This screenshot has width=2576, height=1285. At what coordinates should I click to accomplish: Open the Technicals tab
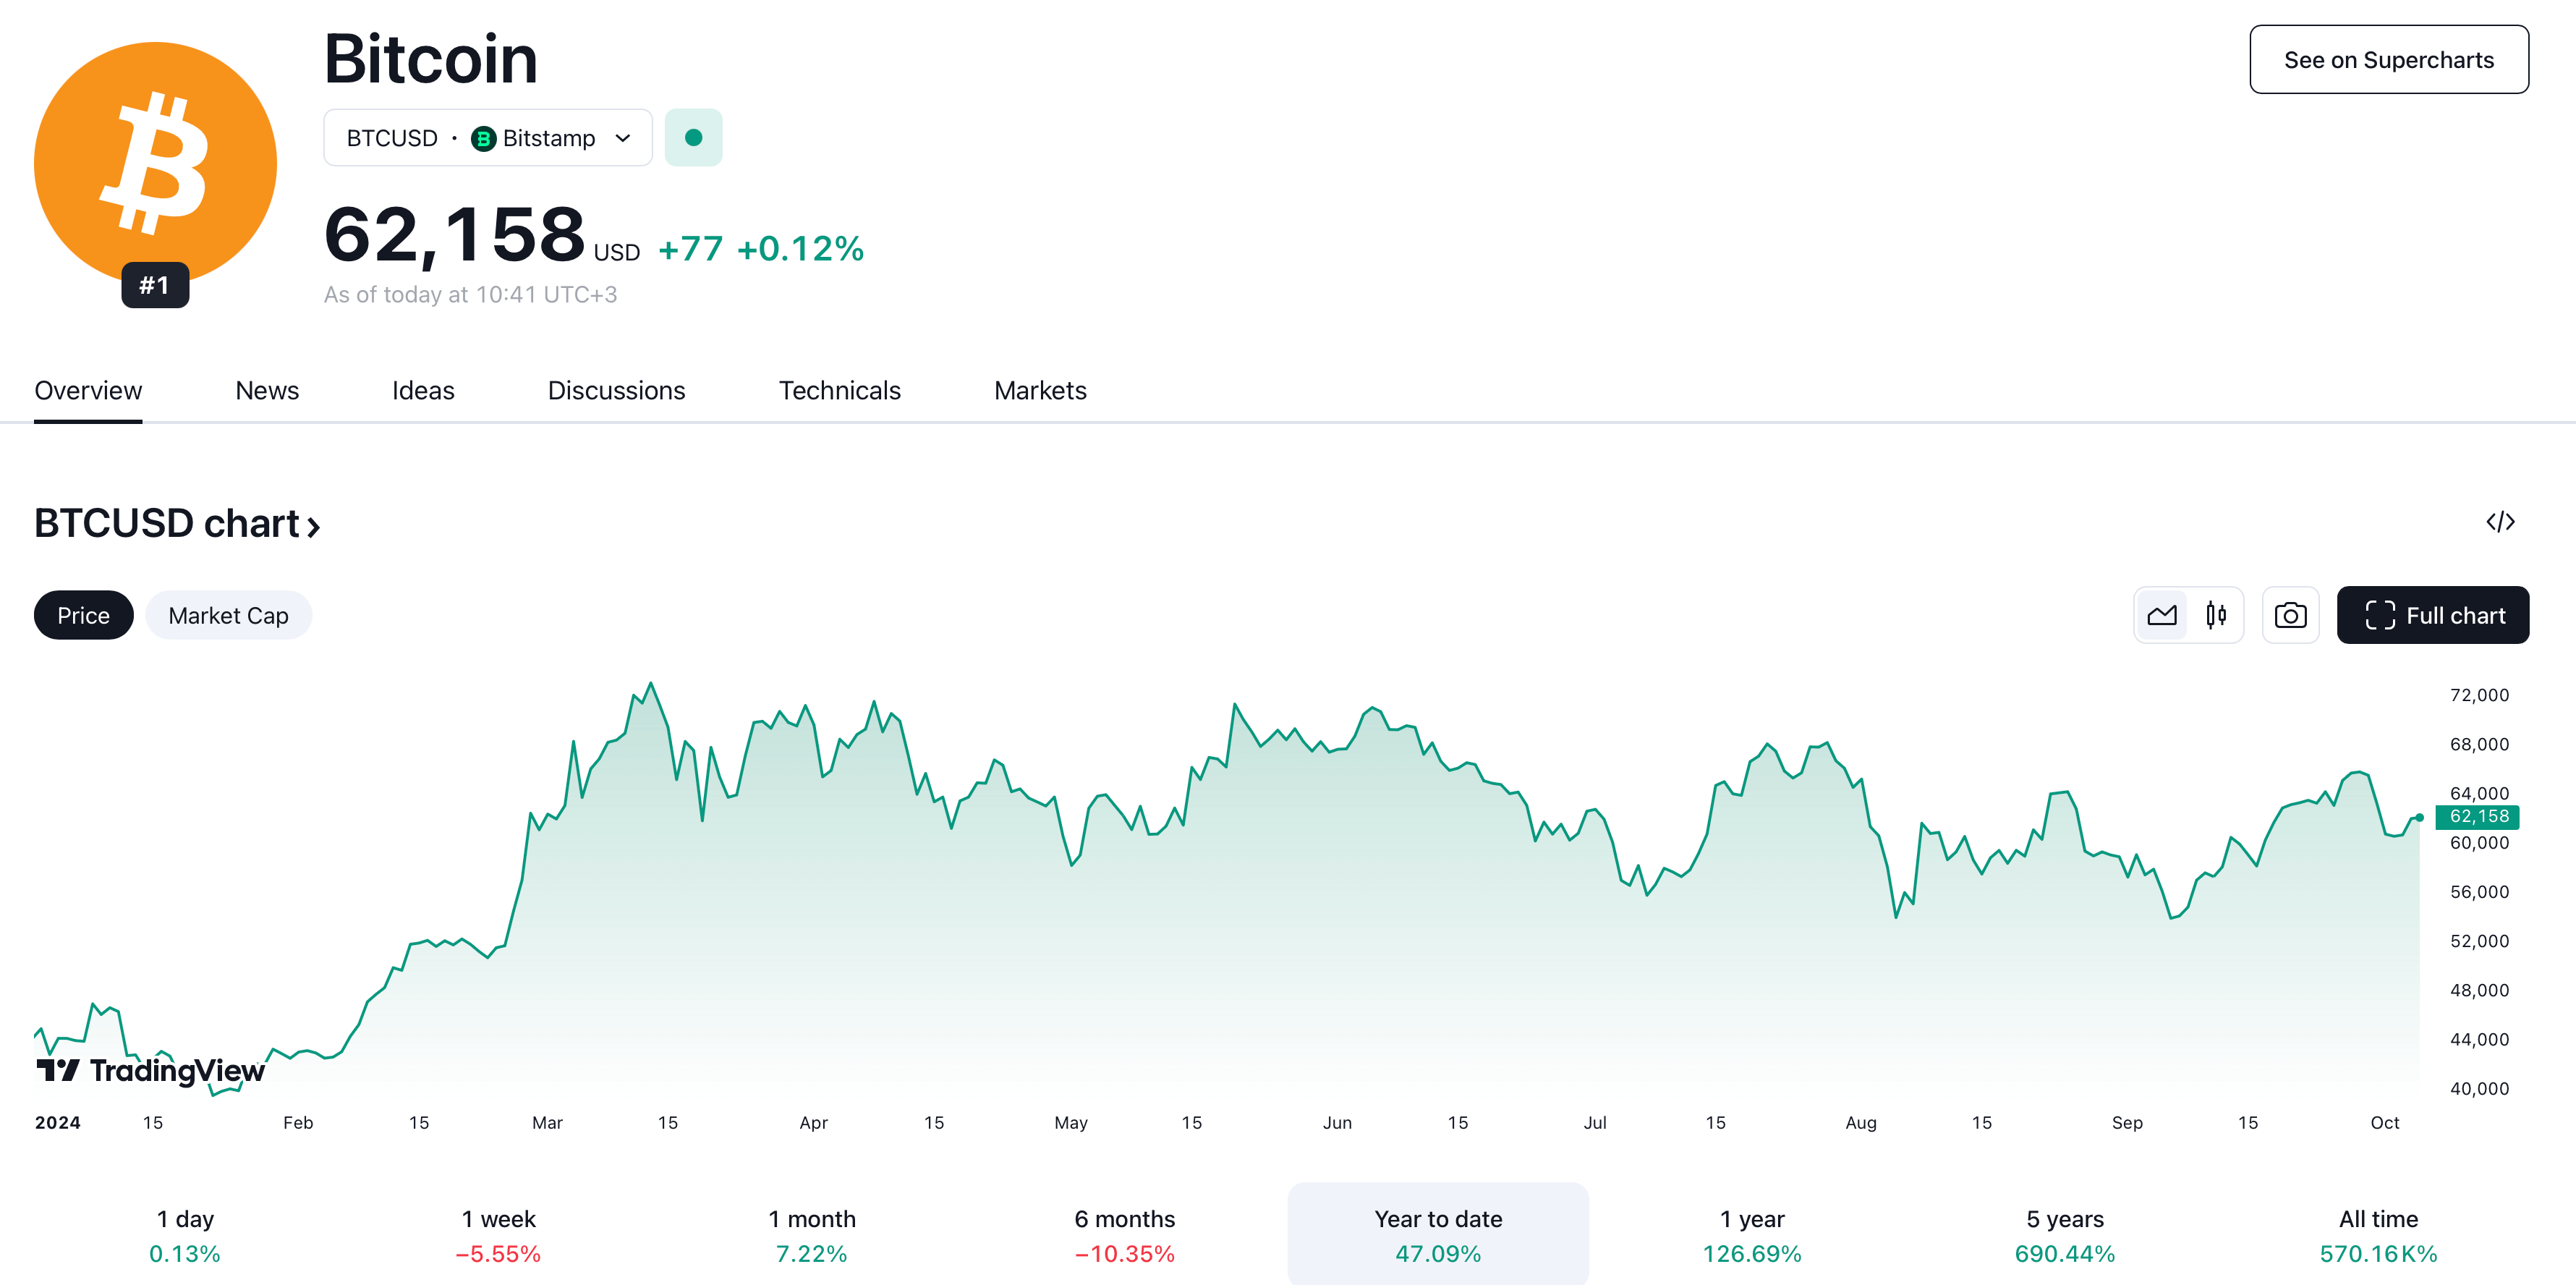pyautogui.click(x=839, y=391)
